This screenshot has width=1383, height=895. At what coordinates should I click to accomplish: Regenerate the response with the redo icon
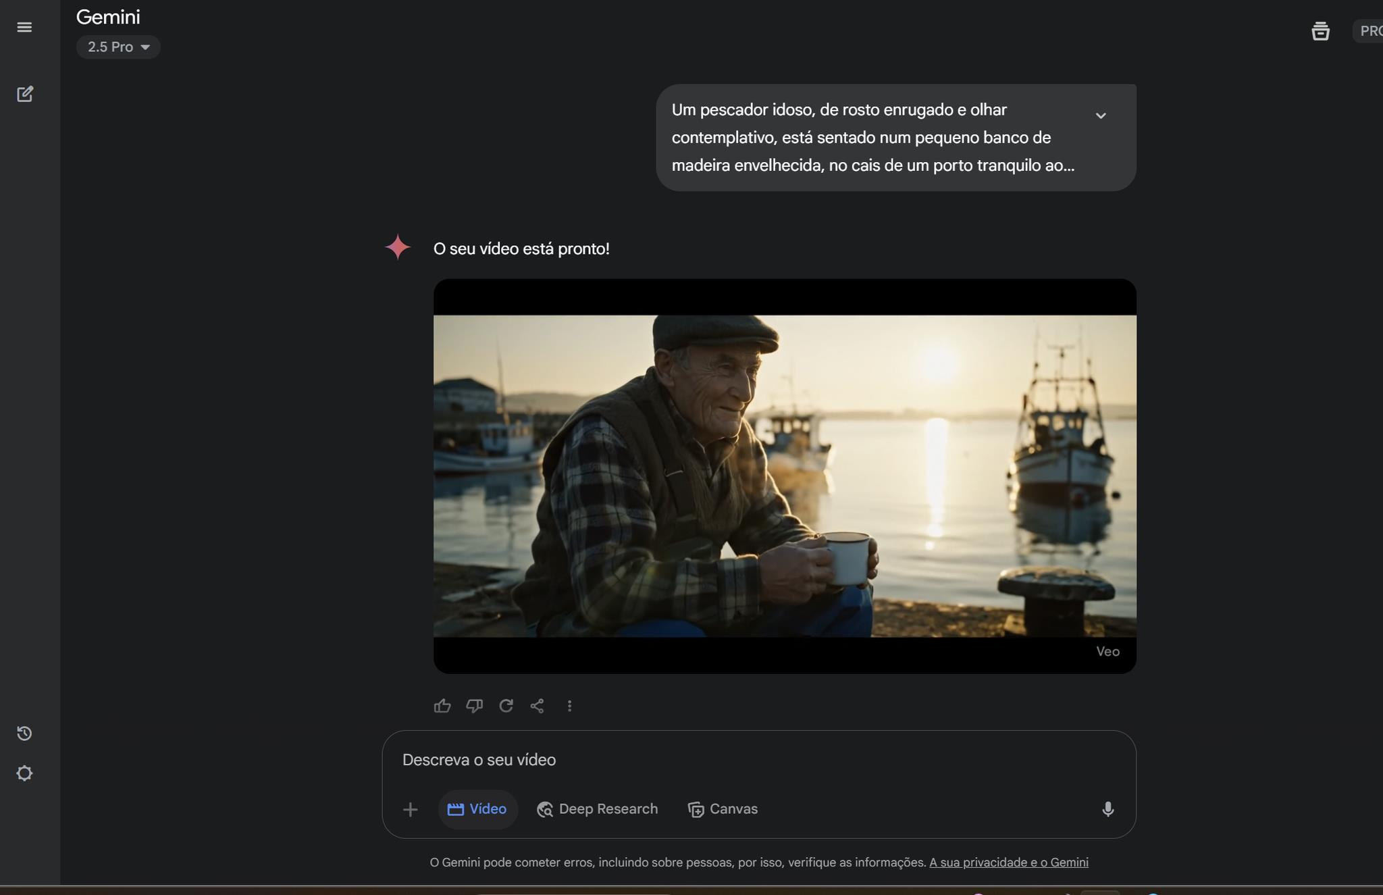point(506,706)
